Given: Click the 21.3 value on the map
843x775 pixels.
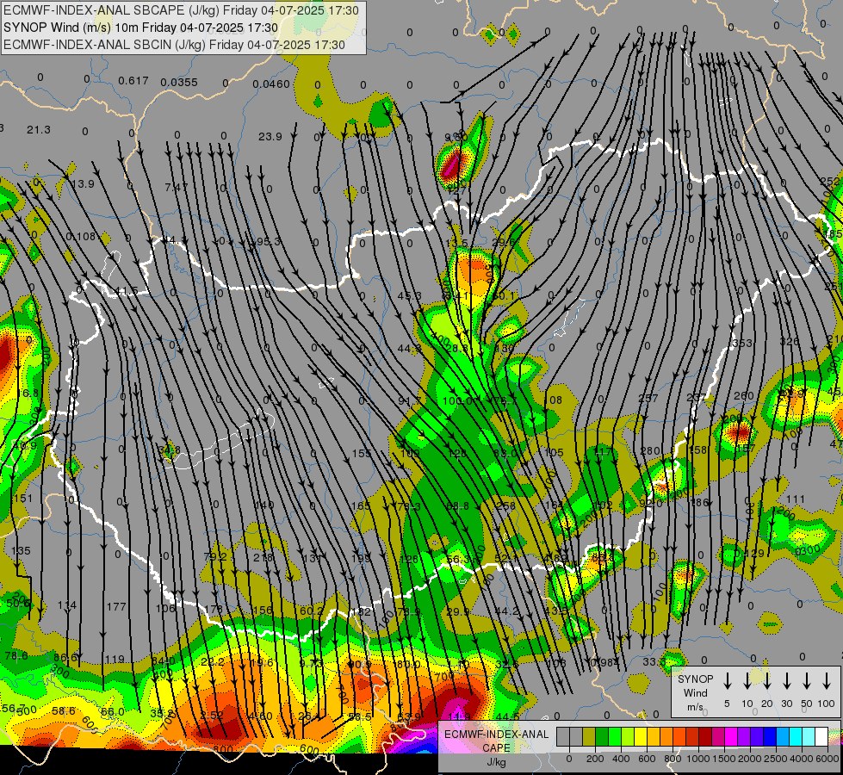Looking at the screenshot, I should pyautogui.click(x=39, y=130).
